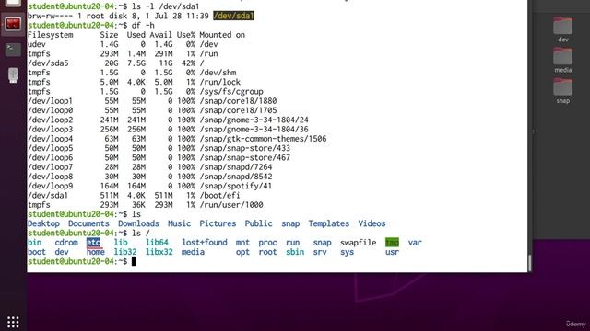Image resolution: width=590 pixels, height=331 pixels.
Task: Click sbin in the root listing
Action: coord(295,252)
